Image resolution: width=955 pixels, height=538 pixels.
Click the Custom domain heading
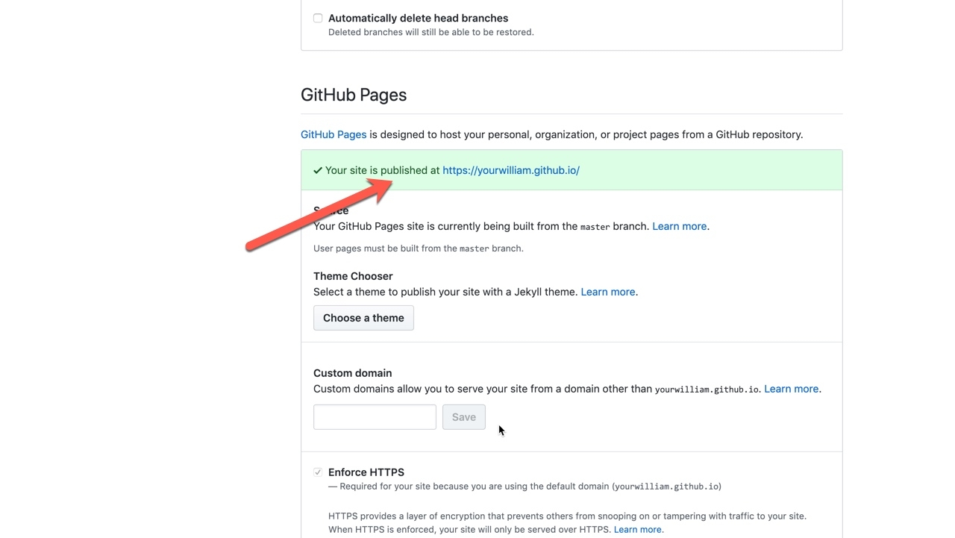point(352,373)
